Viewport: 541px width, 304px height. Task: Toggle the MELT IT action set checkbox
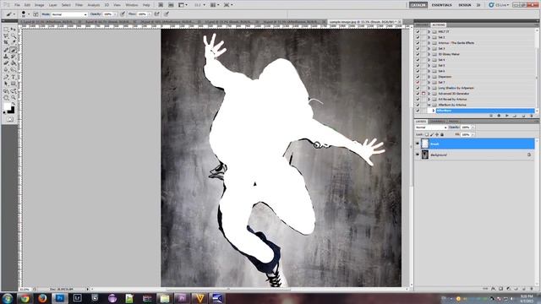click(x=418, y=32)
